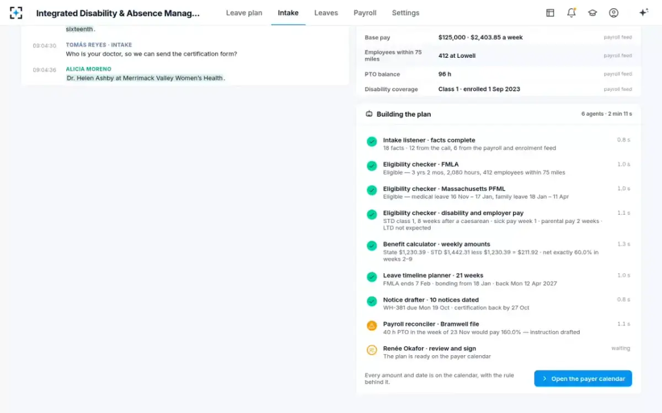Click the app logo icon
Screen dimensions: 662x413
click(x=16, y=13)
